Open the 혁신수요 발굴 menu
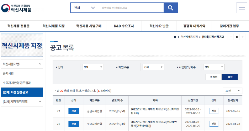 point(159,26)
